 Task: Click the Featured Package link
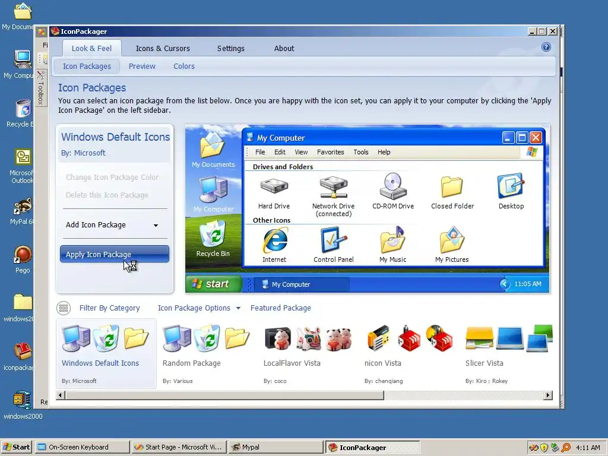coord(280,308)
